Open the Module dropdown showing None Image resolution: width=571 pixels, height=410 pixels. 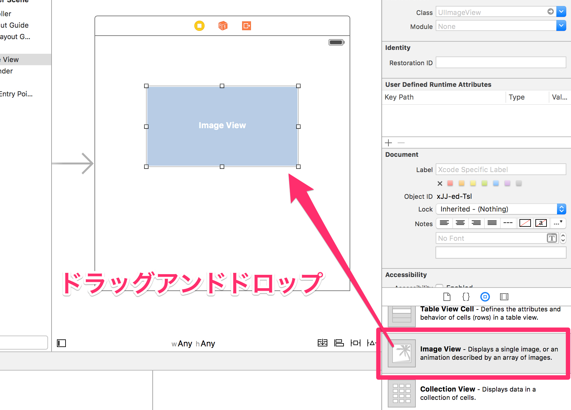561,26
